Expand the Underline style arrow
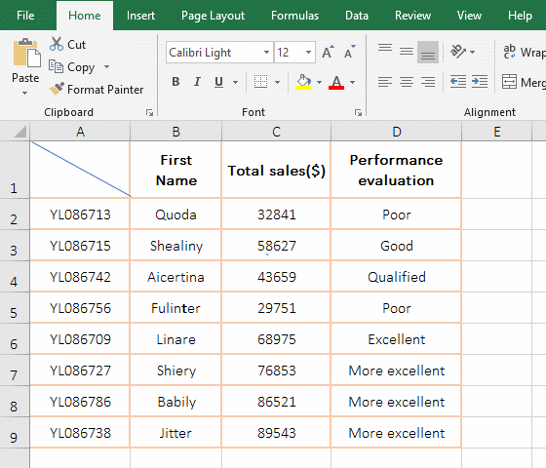The width and height of the screenshot is (546, 468). click(235, 82)
